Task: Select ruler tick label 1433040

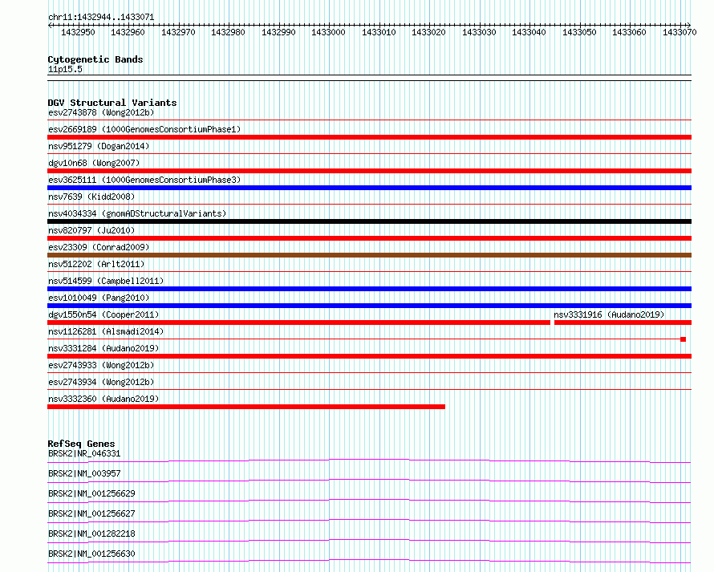Action: (529, 32)
